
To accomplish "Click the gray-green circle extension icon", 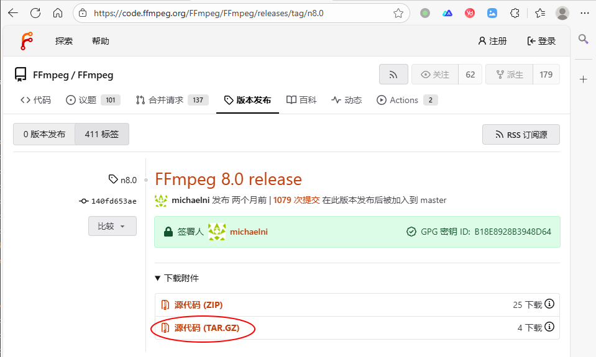I will (x=425, y=13).
